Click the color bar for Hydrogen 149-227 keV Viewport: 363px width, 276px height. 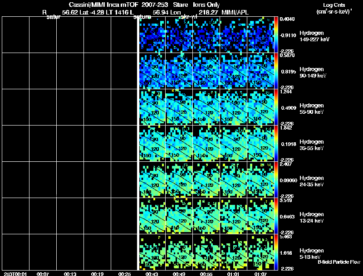[276, 35]
